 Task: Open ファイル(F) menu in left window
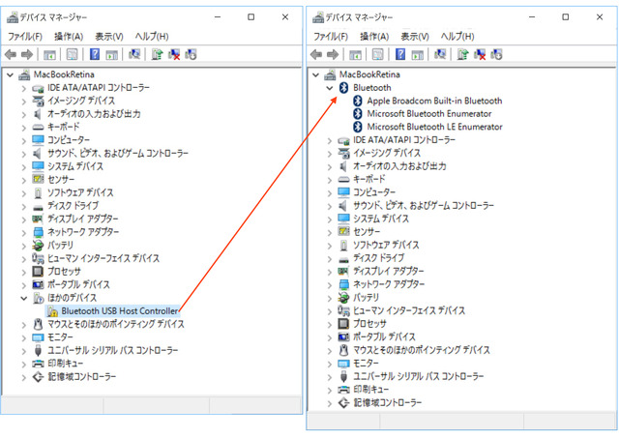[25, 37]
